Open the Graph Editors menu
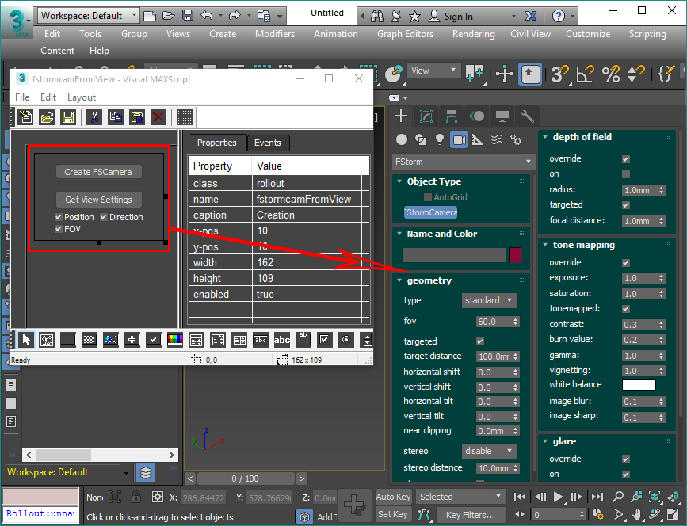687x526 pixels. coord(405,34)
